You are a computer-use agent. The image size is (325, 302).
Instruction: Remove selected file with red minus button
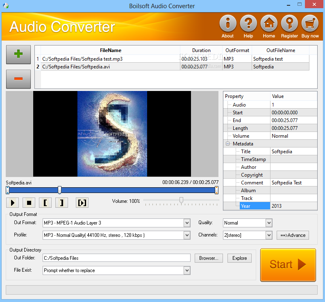point(18,79)
